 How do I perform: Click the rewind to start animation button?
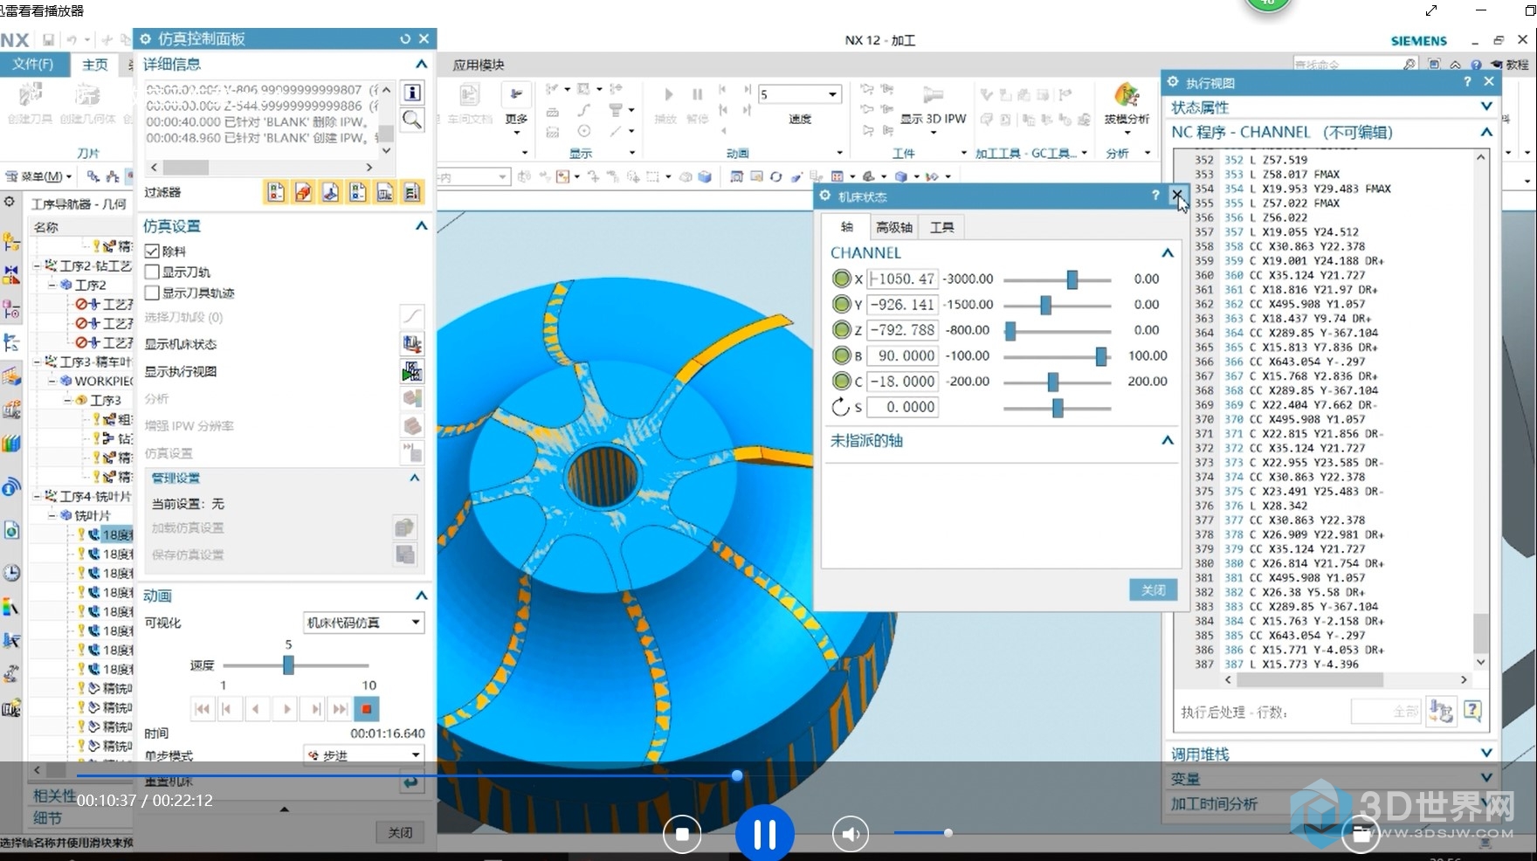click(202, 709)
